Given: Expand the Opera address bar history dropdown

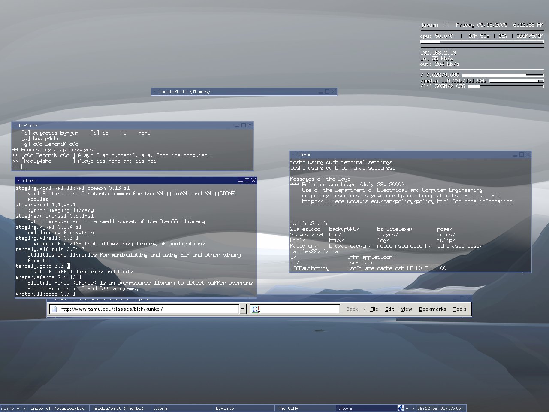Looking at the screenshot, I should (243, 309).
